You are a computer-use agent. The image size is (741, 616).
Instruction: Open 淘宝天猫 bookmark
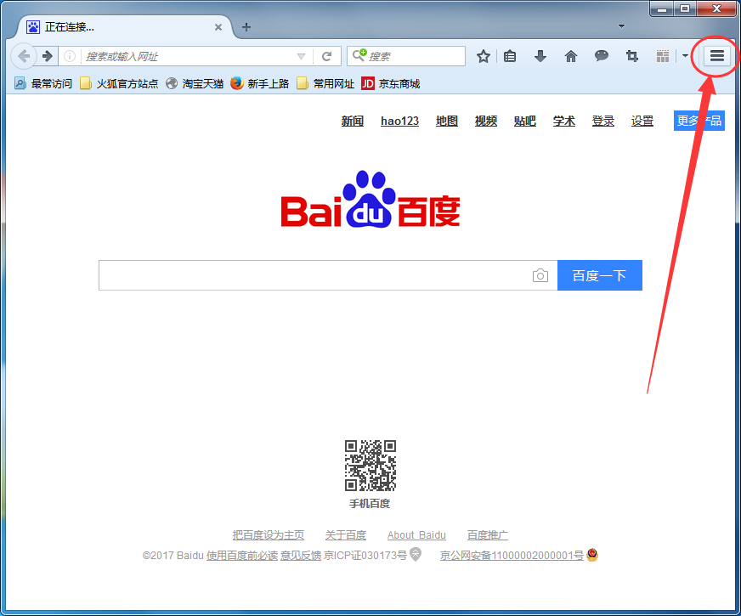click(195, 83)
